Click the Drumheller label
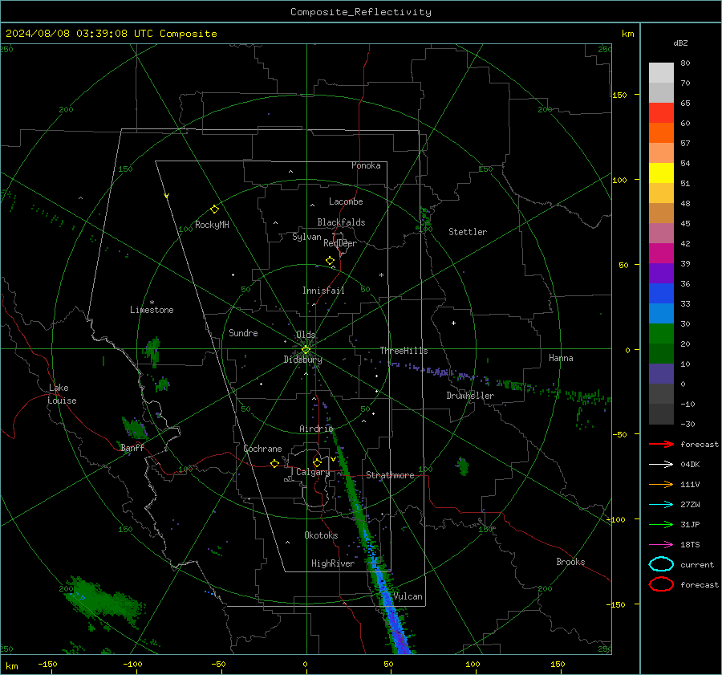722x675 pixels. click(x=470, y=396)
